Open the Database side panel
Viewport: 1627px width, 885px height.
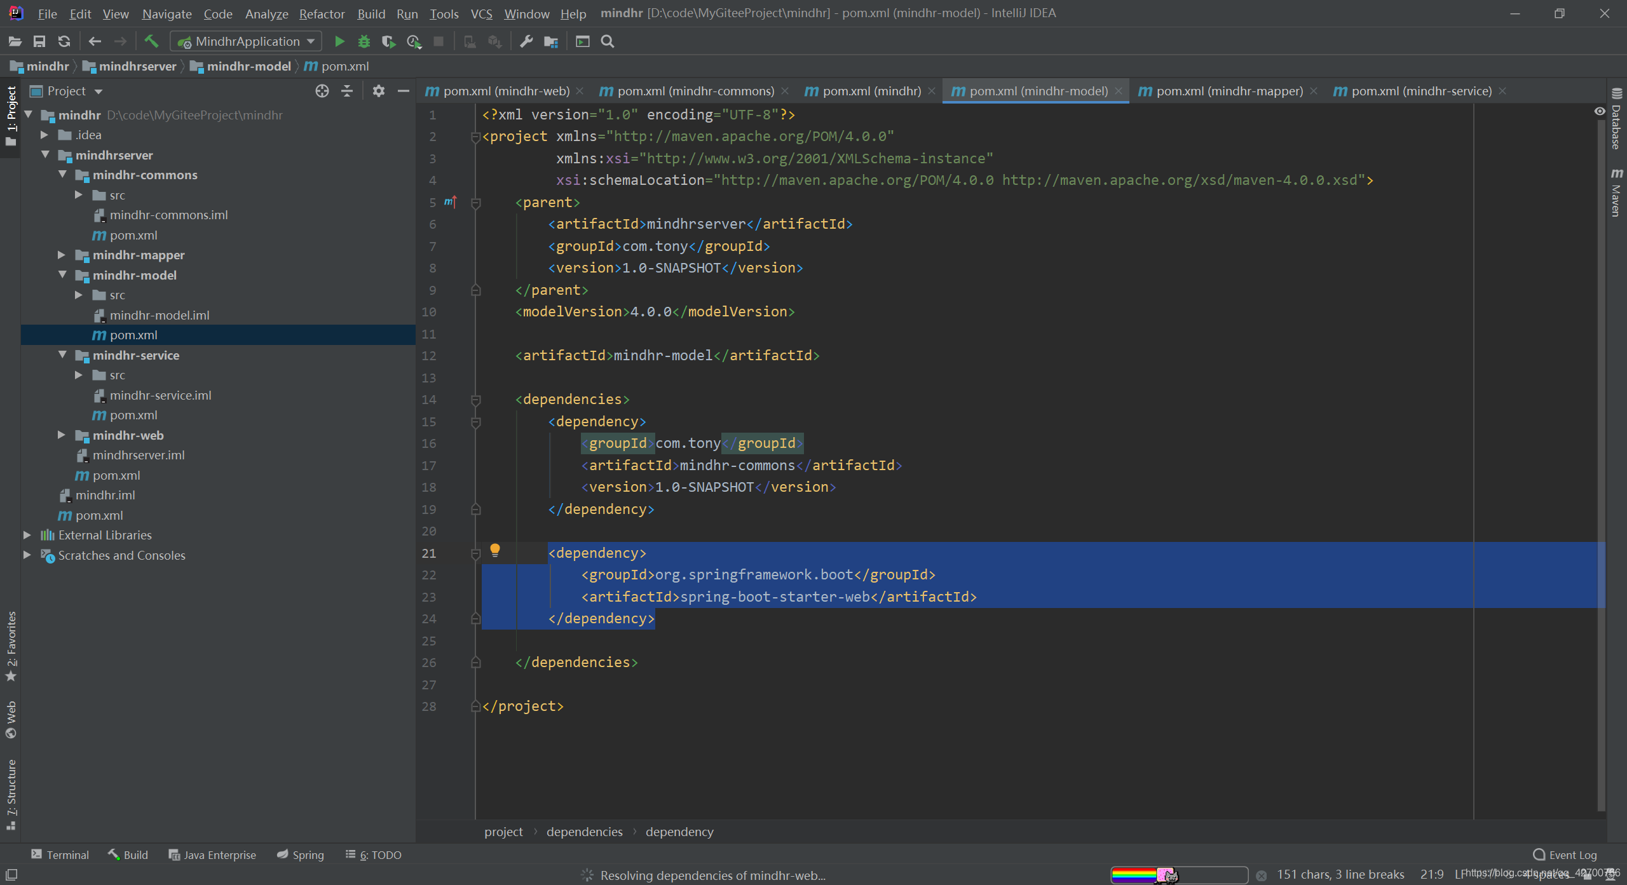point(1616,119)
